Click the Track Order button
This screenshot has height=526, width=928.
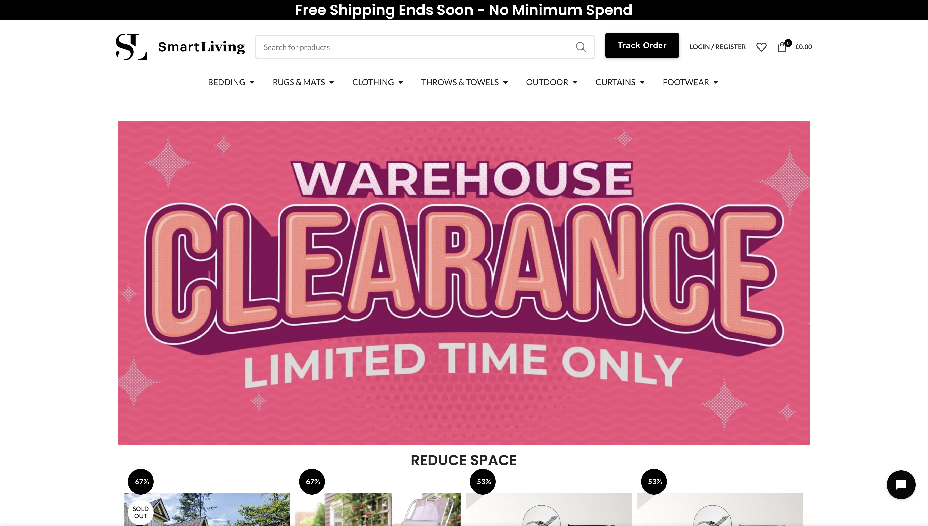pos(642,46)
